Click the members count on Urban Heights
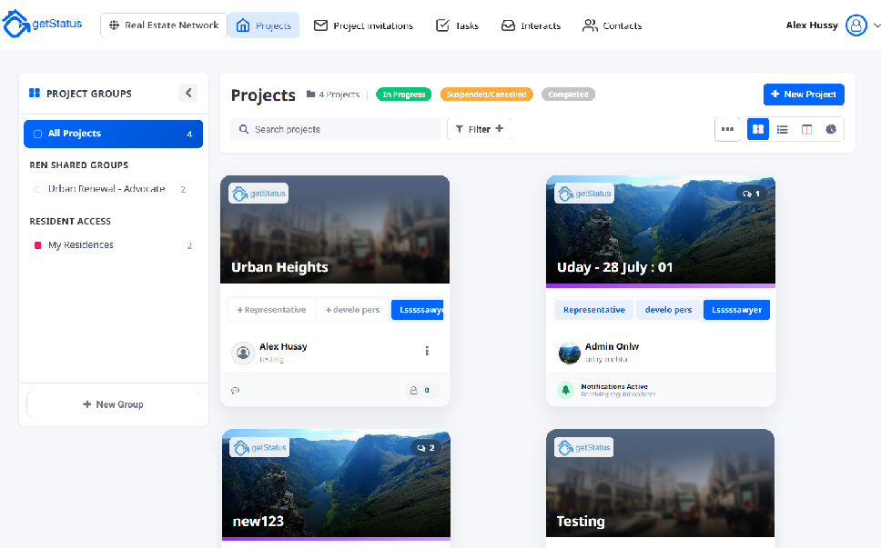881x548 pixels. pyautogui.click(x=422, y=391)
